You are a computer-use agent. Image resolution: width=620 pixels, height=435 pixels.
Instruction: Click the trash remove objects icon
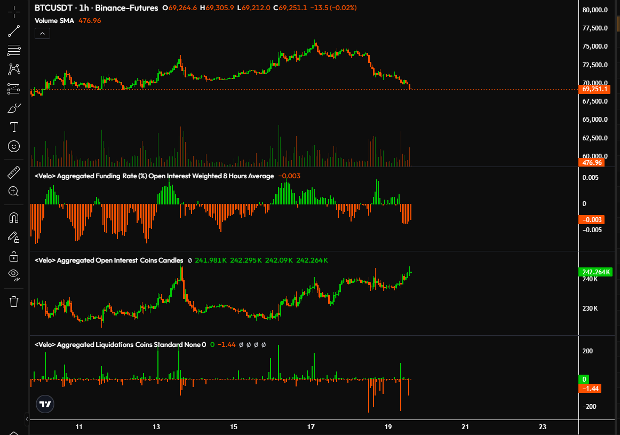point(14,302)
